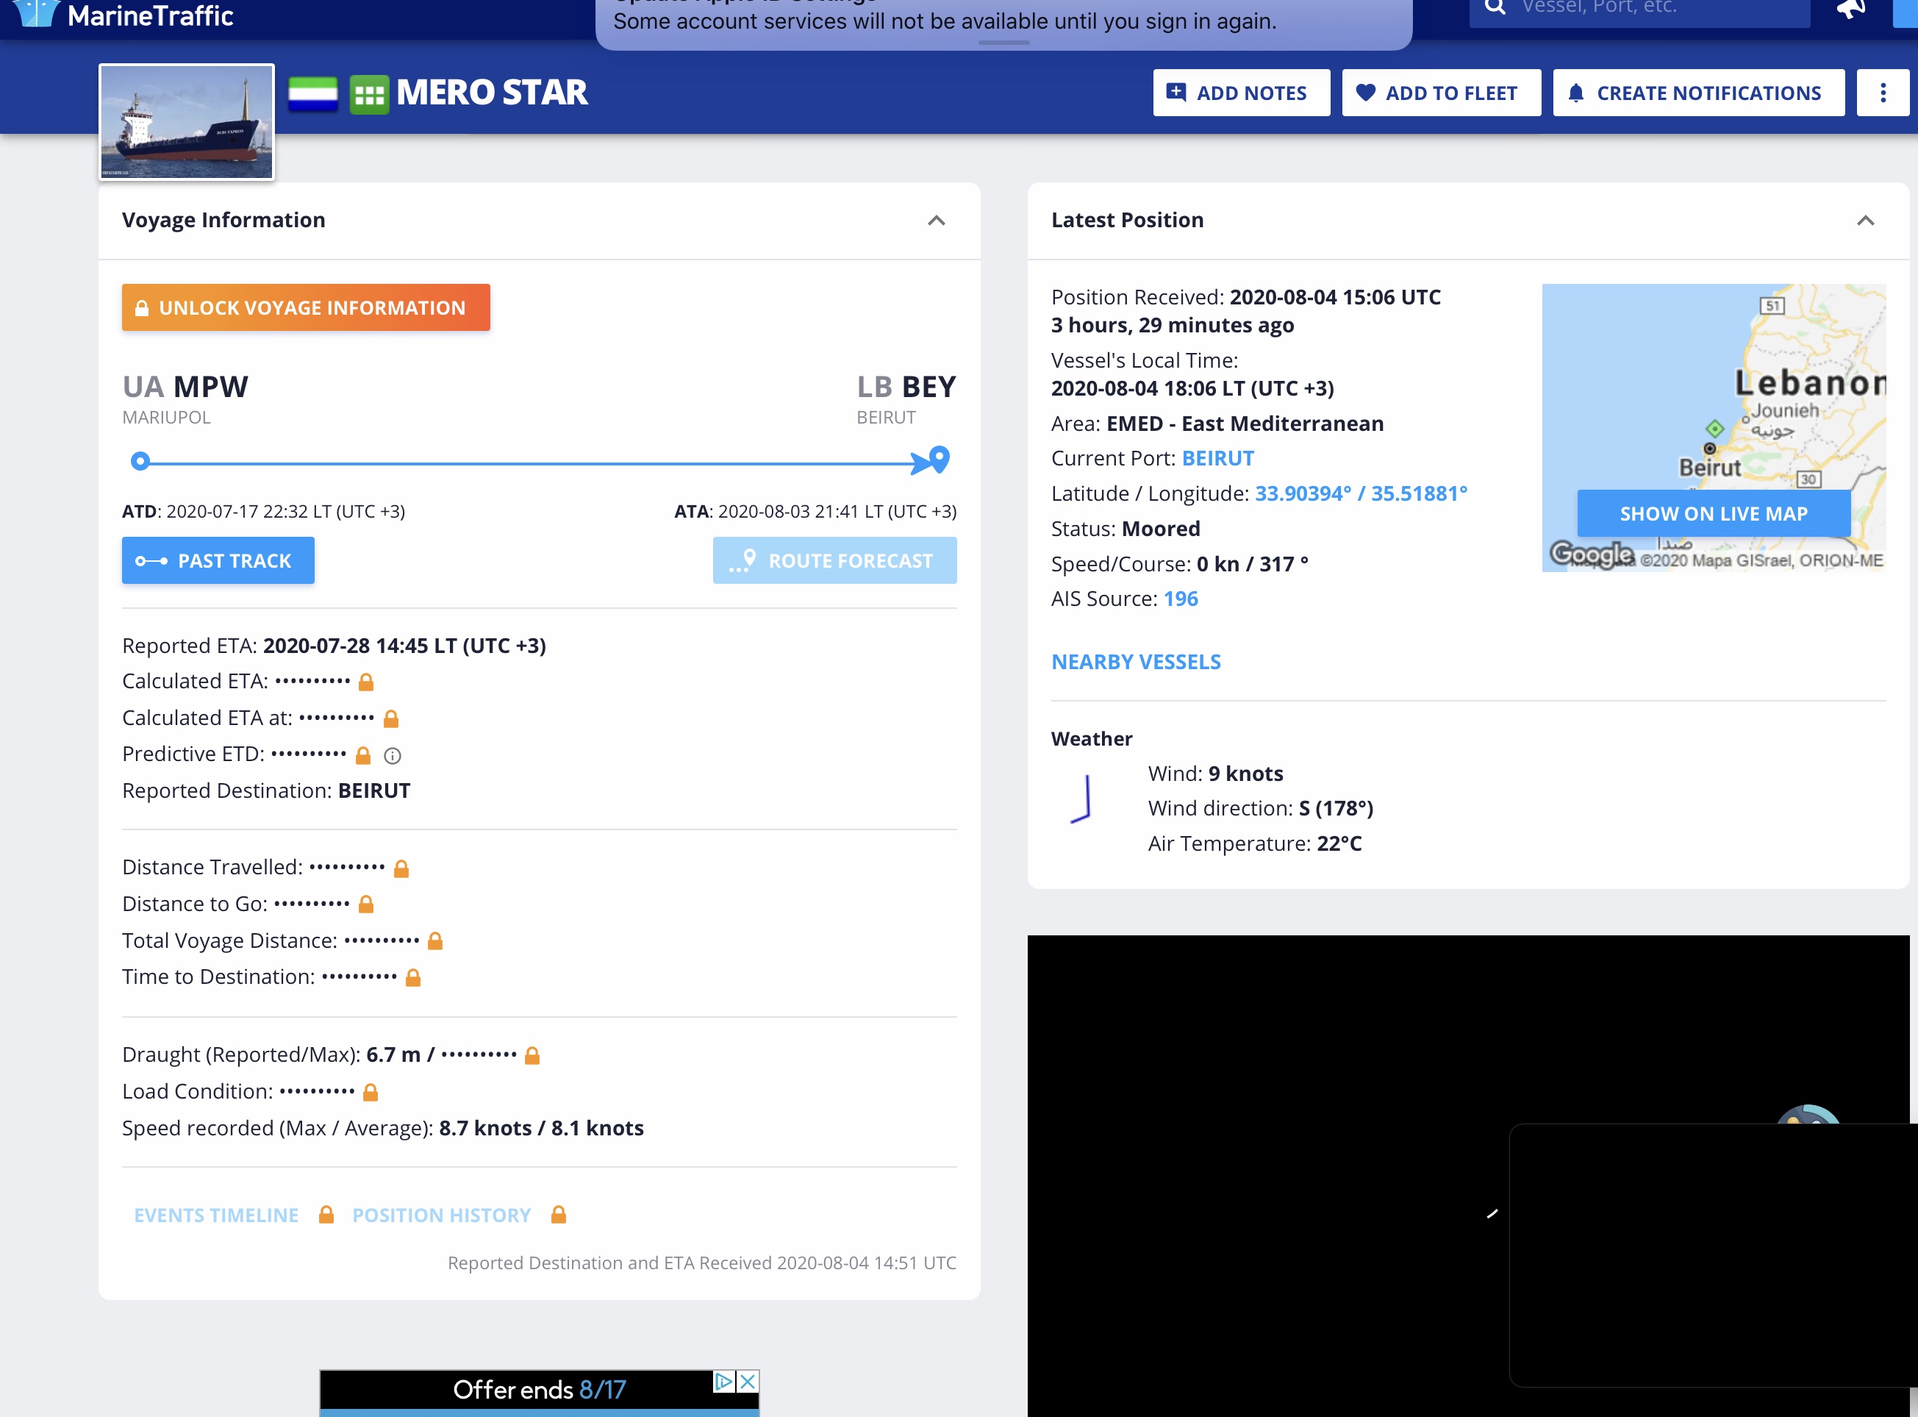Click the departure point marker on voyage line
Screen dimensions: 1918x1417
[140, 462]
